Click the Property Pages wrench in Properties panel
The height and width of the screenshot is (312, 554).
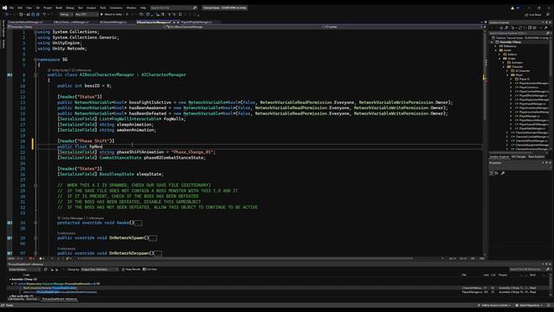[503, 173]
